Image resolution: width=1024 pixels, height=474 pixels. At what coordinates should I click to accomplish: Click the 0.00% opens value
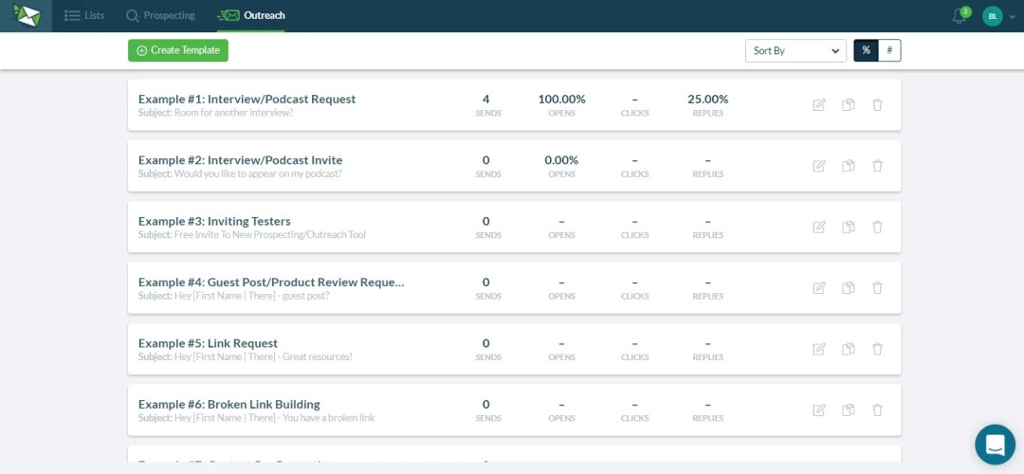tap(561, 160)
